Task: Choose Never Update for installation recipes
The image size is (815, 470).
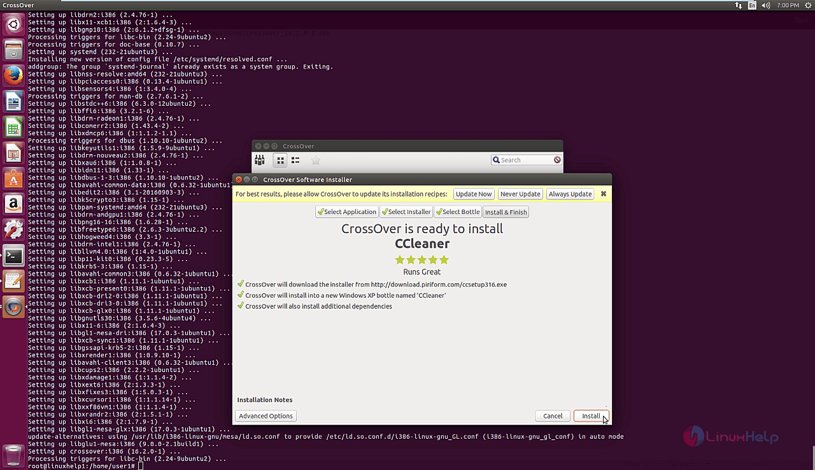Action: (x=520, y=194)
